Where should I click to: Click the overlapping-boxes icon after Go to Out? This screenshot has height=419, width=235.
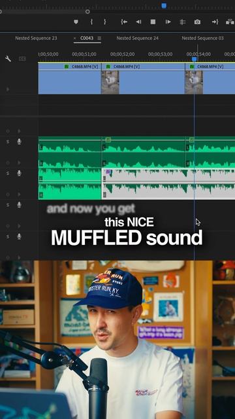(x=230, y=22)
